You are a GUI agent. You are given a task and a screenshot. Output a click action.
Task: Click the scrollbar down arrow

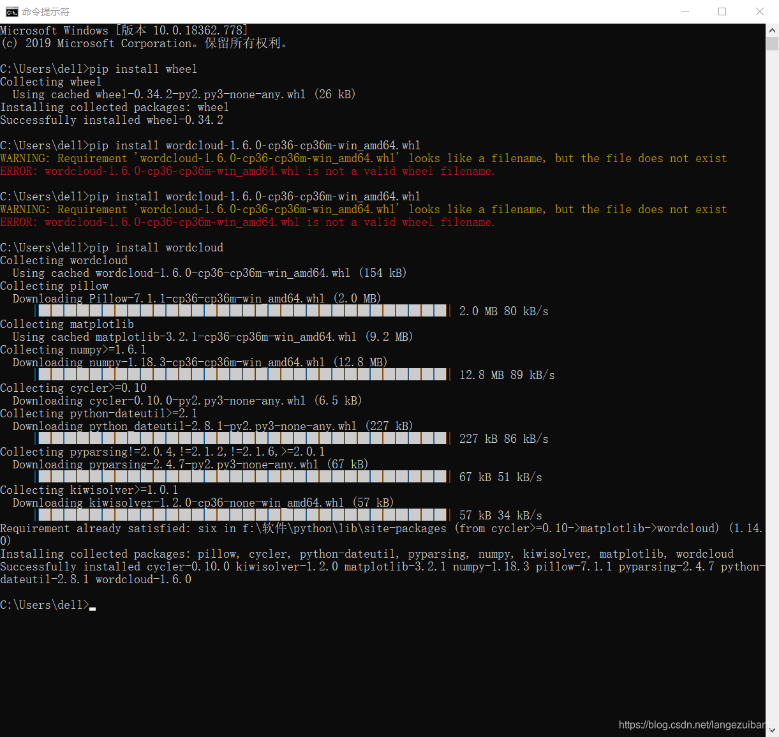click(772, 730)
